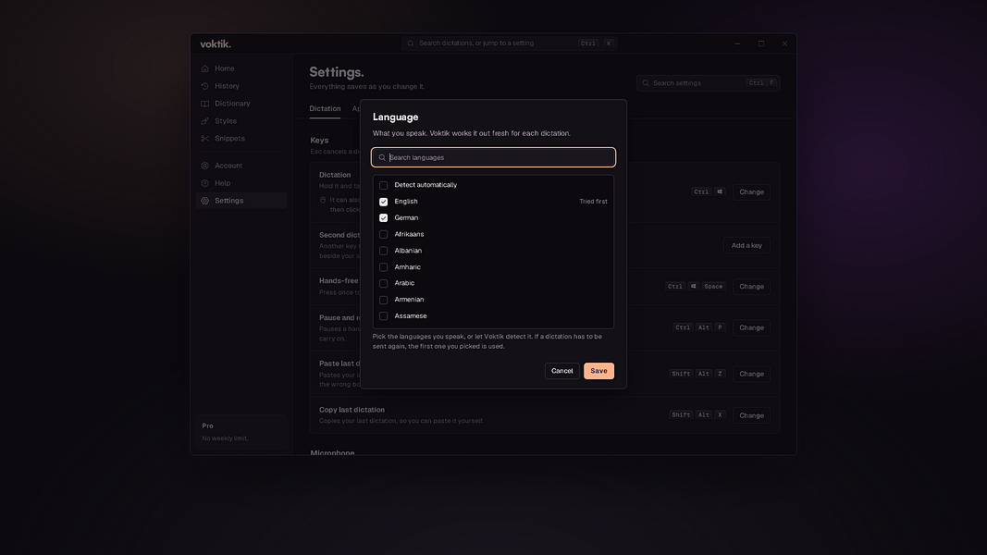This screenshot has width=987, height=555.
Task: Click the 'Keys' section heading
Action: pyautogui.click(x=320, y=141)
